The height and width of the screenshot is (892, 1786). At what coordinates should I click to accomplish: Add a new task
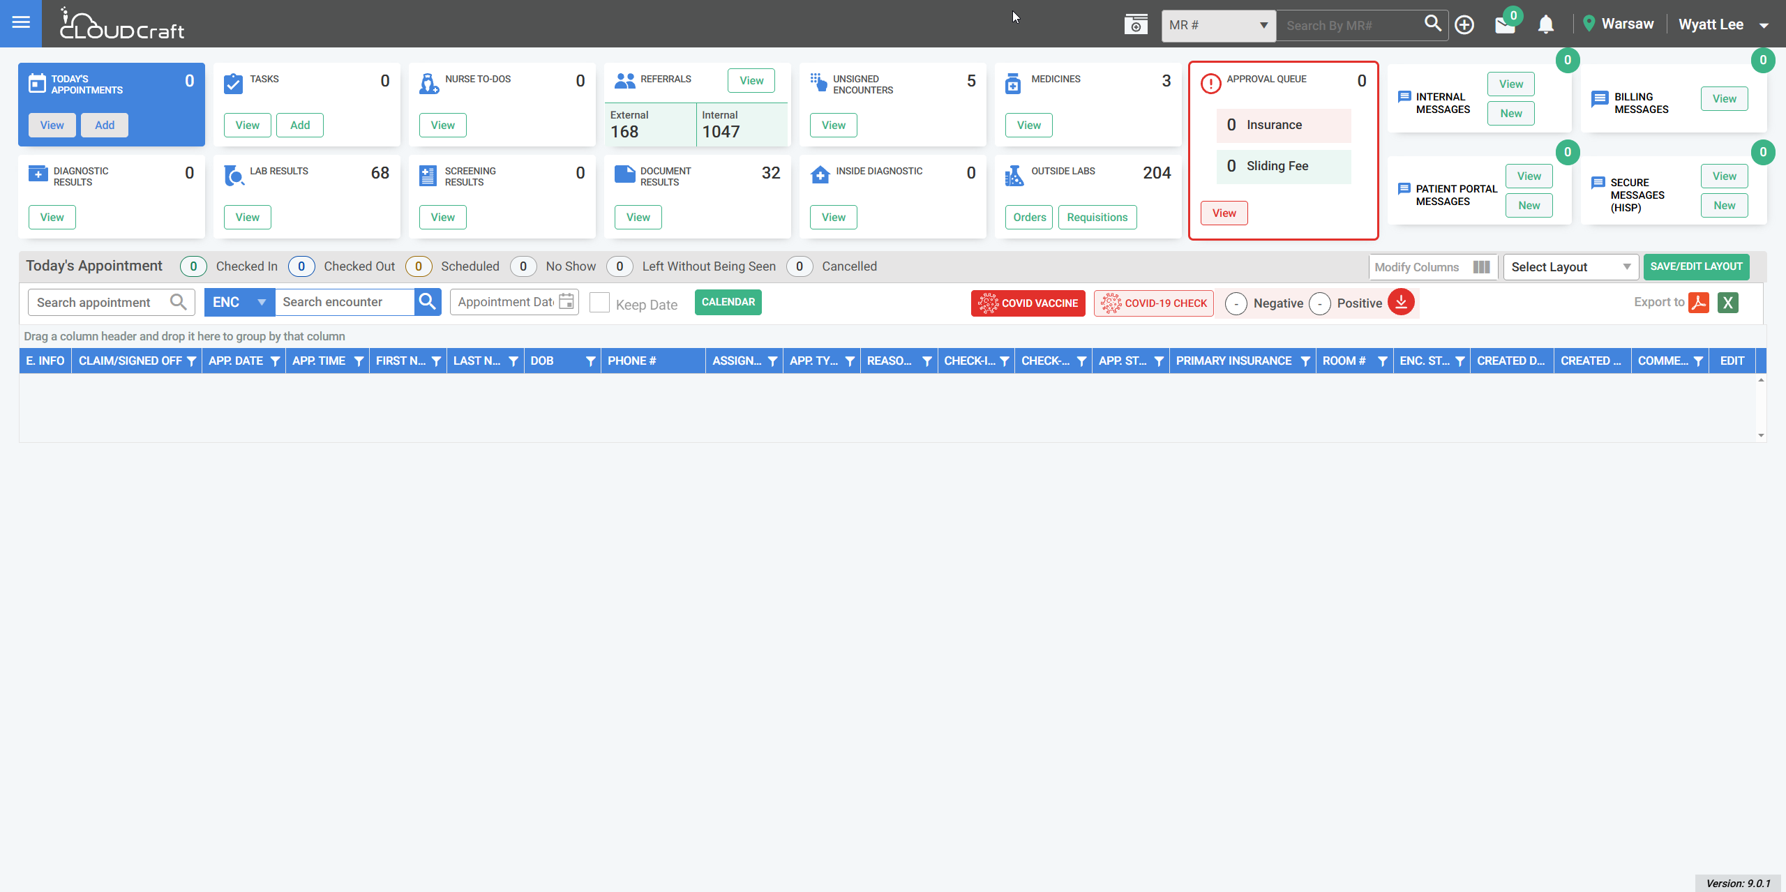pyautogui.click(x=300, y=125)
